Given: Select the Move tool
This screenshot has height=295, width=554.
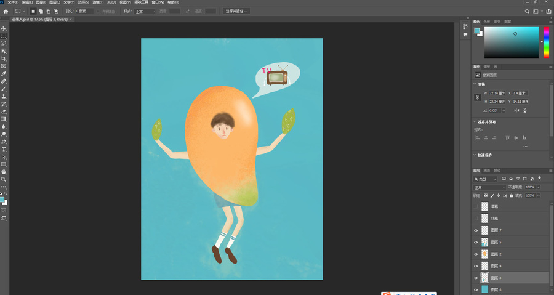Looking at the screenshot, I should [x=4, y=28].
